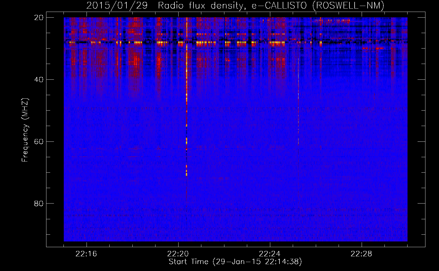
Task: Click the 'Frequency (MHZ)' y-axis label
Action: click(25, 130)
